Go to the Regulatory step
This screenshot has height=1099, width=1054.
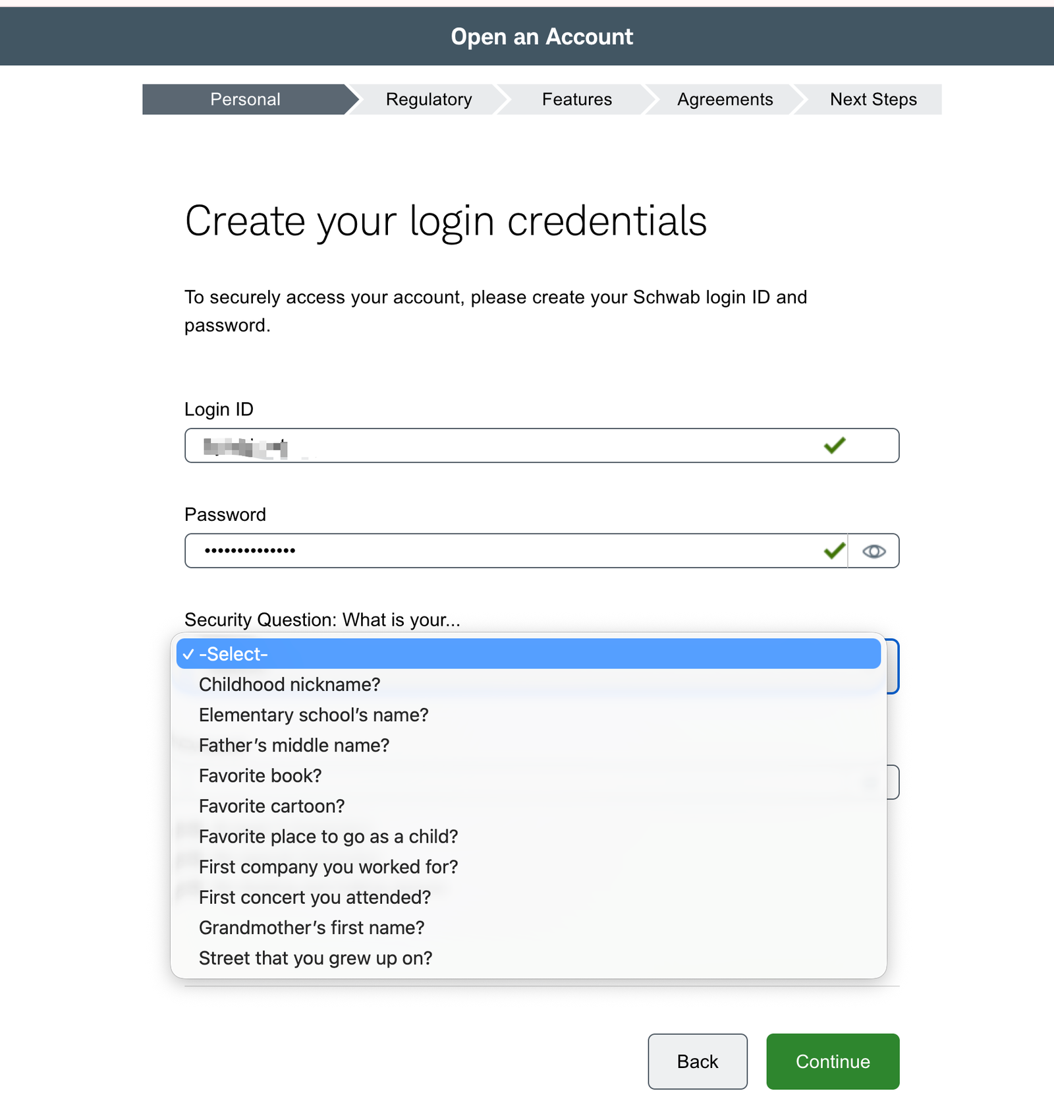point(429,100)
